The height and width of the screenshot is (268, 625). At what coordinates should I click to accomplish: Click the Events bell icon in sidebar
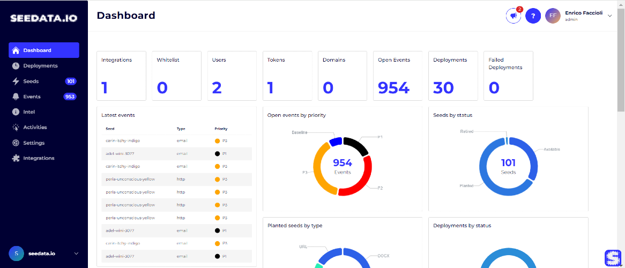point(16,96)
